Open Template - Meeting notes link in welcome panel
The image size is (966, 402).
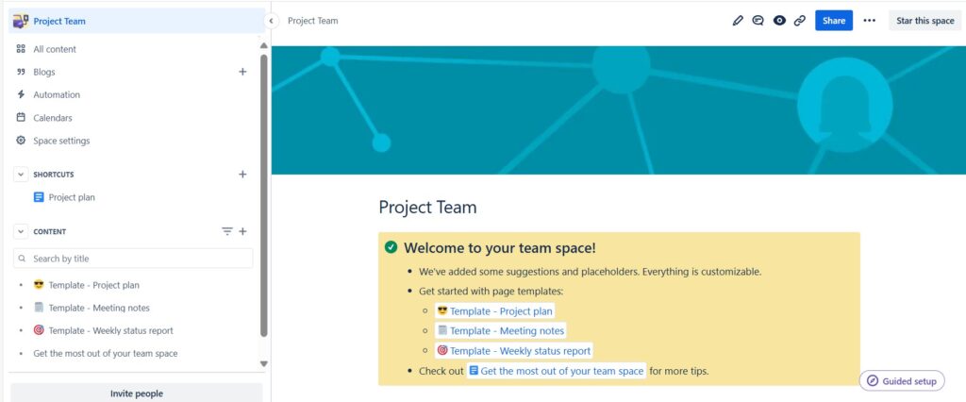click(500, 331)
